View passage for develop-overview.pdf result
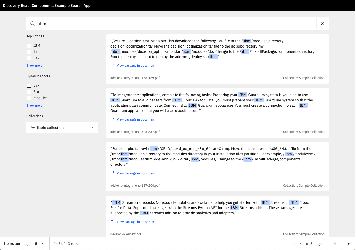This screenshot has height=250, width=356. [x=136, y=222]
